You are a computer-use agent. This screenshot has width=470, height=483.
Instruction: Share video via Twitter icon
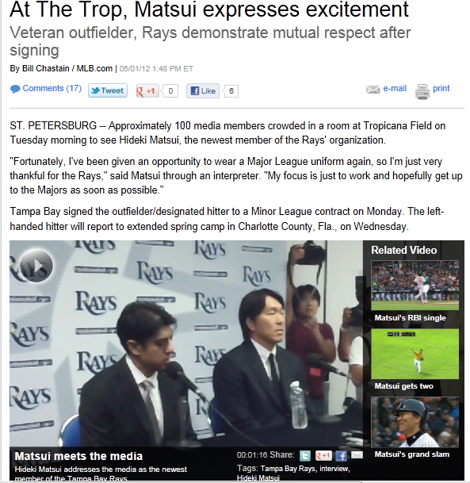click(305, 455)
